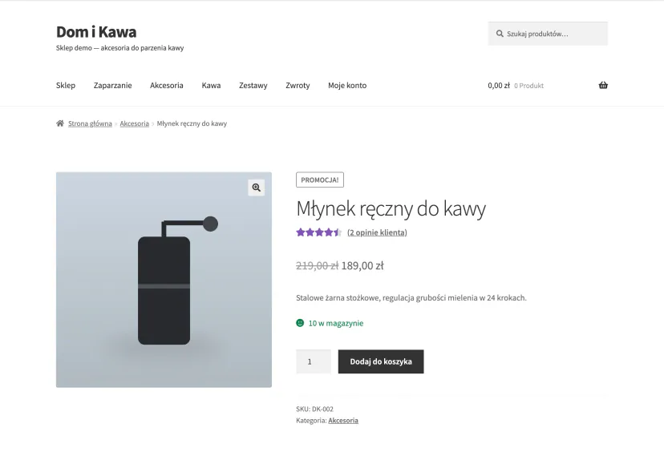Follow the Strona główna breadcrumb link
Image resolution: width=664 pixels, height=456 pixels.
tap(90, 123)
